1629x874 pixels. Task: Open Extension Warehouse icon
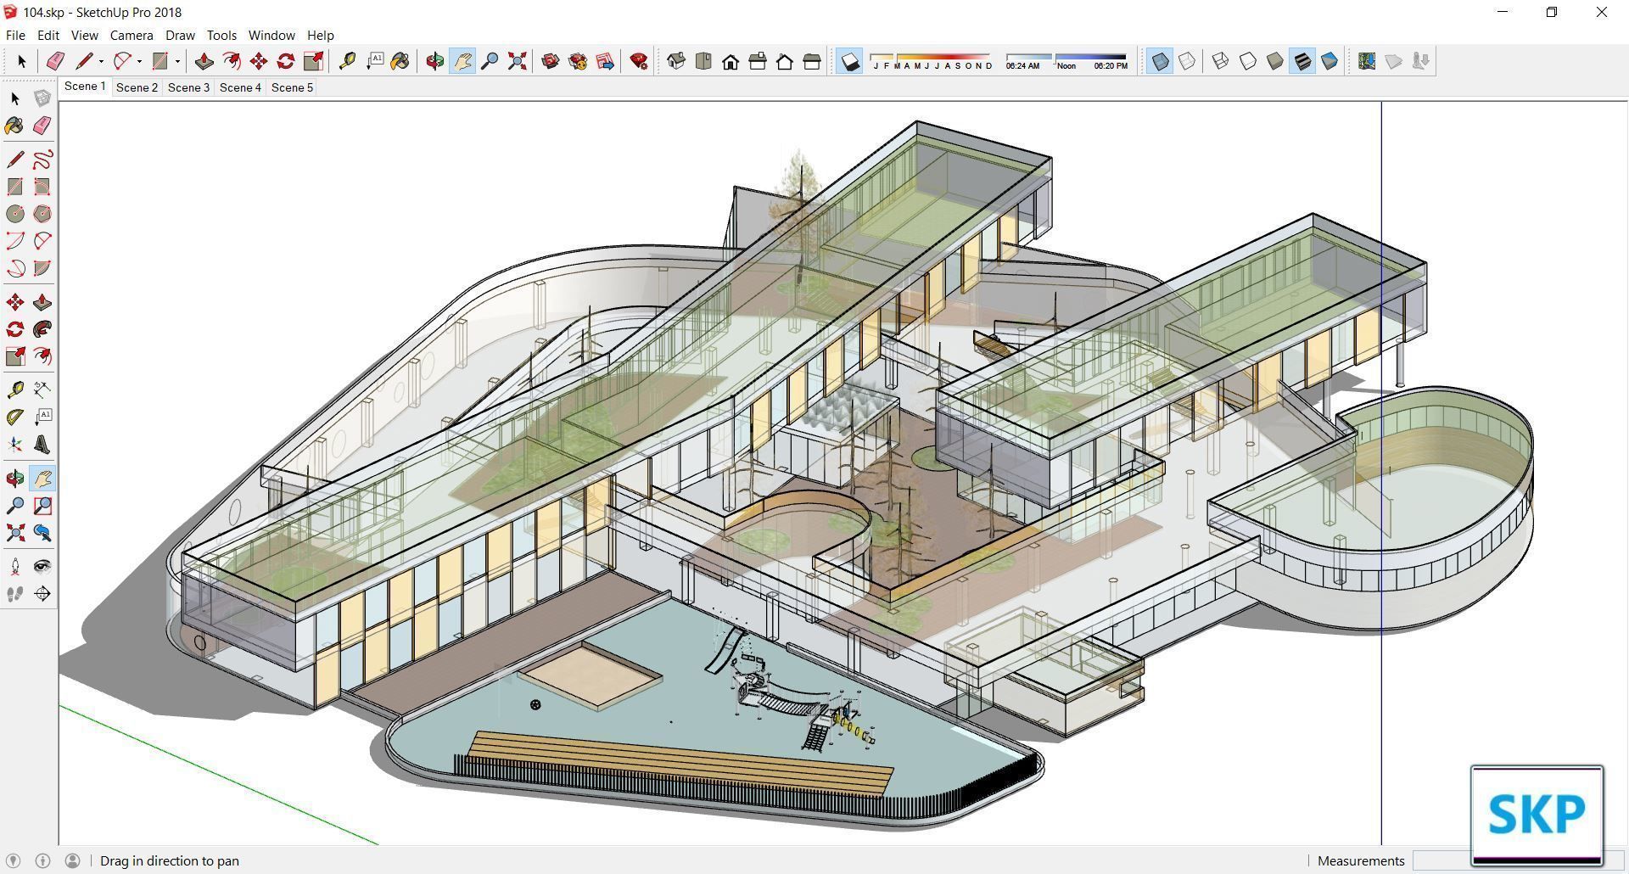pyautogui.click(x=578, y=61)
